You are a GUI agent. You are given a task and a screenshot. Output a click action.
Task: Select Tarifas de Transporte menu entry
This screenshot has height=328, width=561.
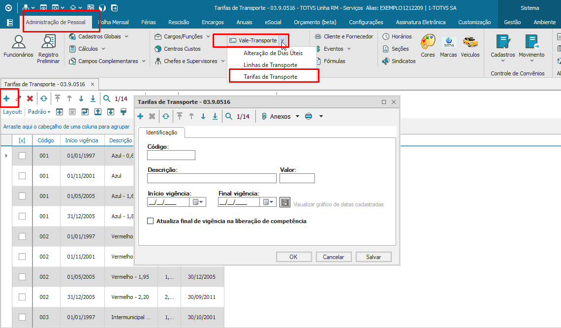coord(271,77)
